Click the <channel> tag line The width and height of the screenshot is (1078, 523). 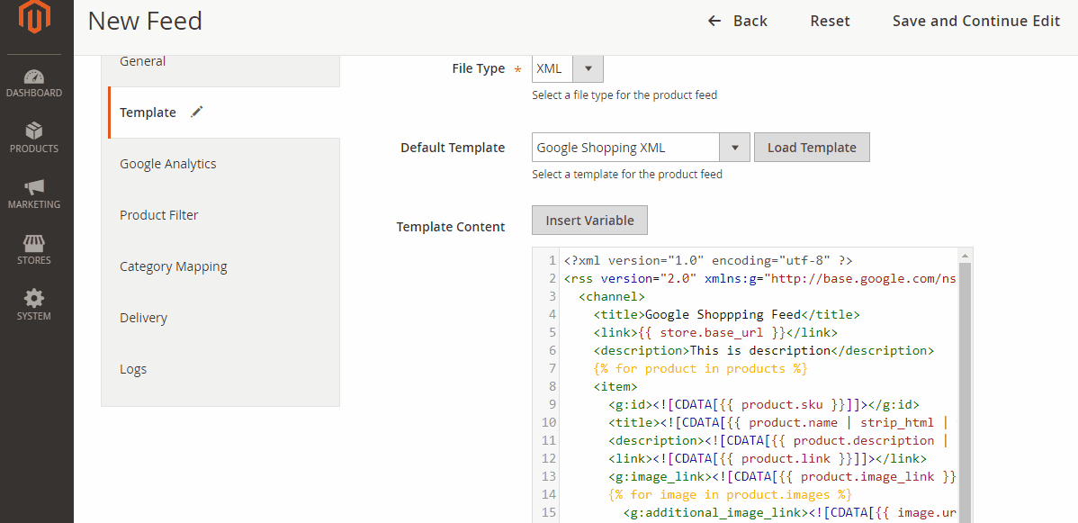612,296
